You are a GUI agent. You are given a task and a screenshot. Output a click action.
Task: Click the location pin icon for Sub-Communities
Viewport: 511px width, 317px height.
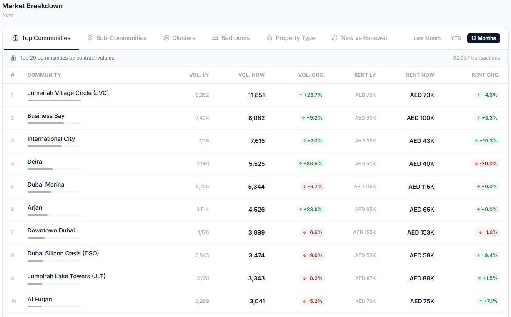click(90, 38)
